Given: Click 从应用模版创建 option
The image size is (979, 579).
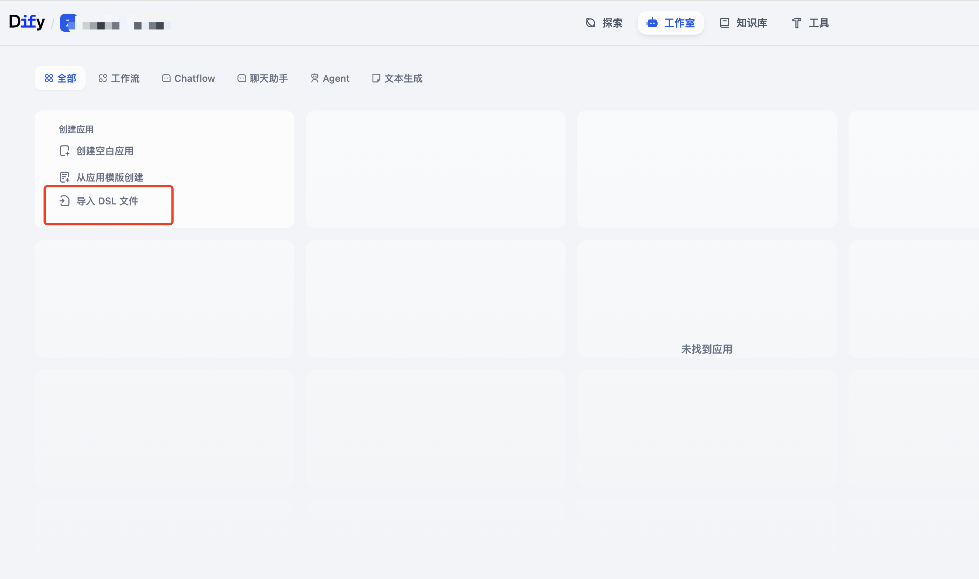Looking at the screenshot, I should 110,178.
